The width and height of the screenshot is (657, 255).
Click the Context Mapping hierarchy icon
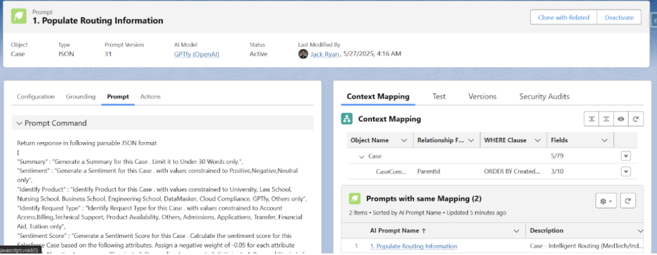346,119
